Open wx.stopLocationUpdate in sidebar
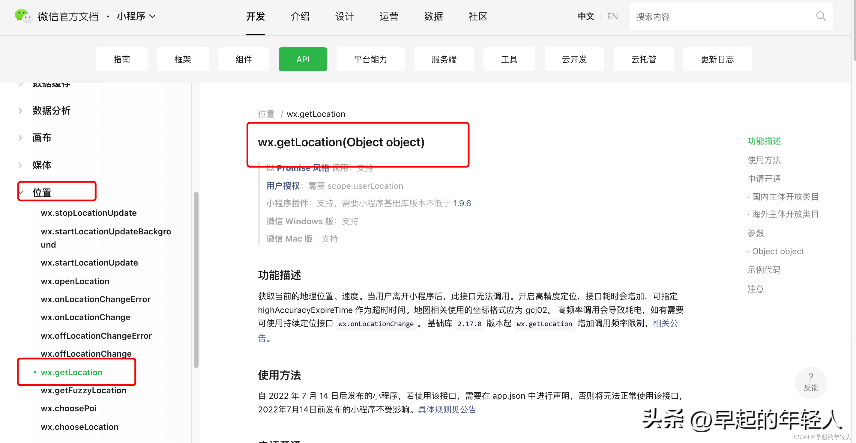 (x=89, y=213)
